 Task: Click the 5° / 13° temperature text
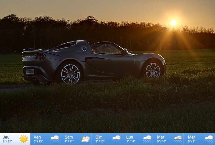[x=38, y=141]
